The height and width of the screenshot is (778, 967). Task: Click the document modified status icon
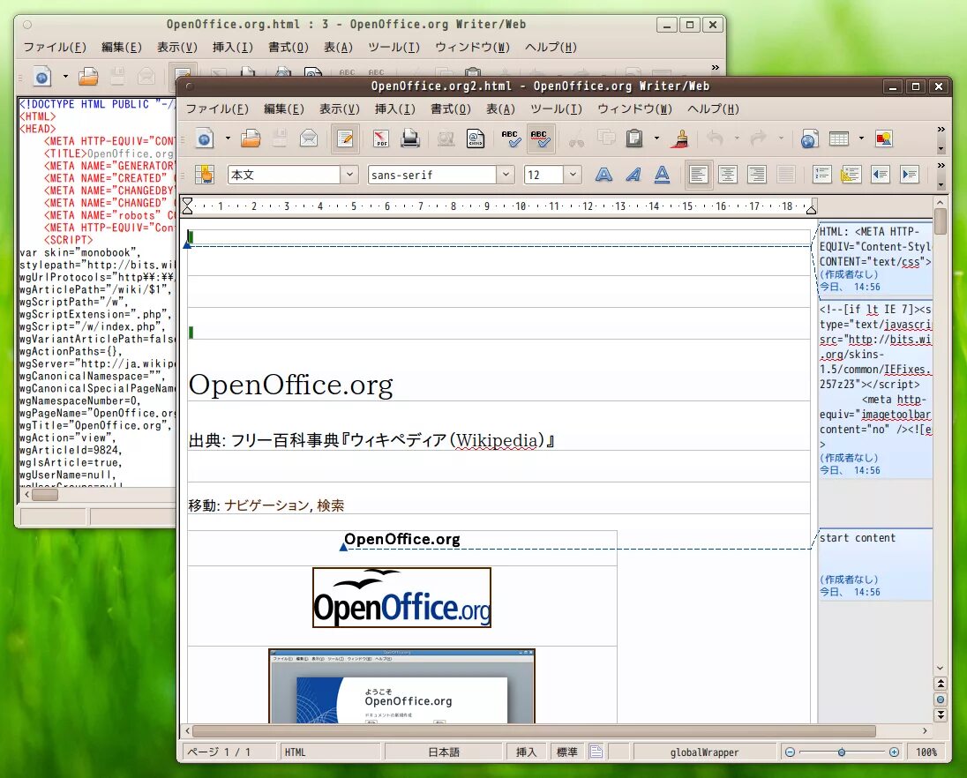[x=596, y=752]
